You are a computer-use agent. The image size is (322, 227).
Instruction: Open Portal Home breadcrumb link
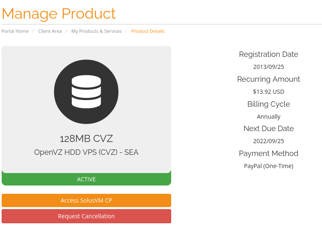tap(15, 31)
